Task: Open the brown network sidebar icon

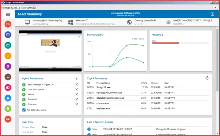Action: click(8, 77)
